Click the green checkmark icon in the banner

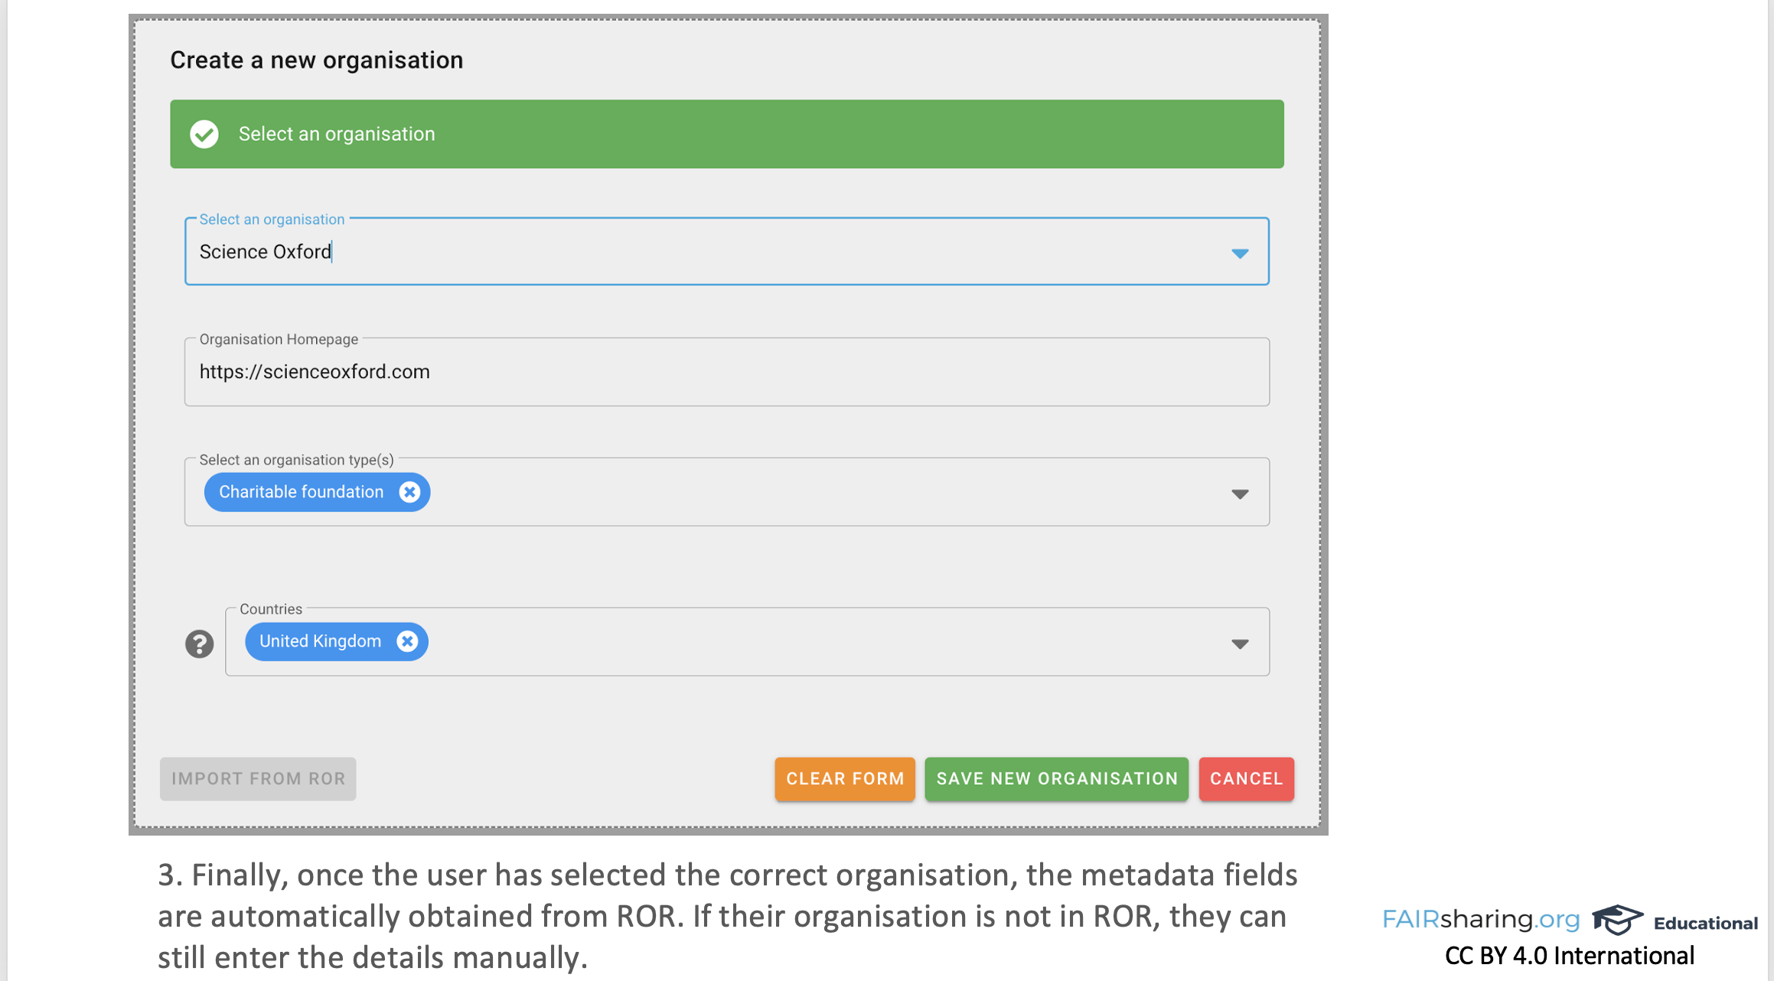[204, 134]
